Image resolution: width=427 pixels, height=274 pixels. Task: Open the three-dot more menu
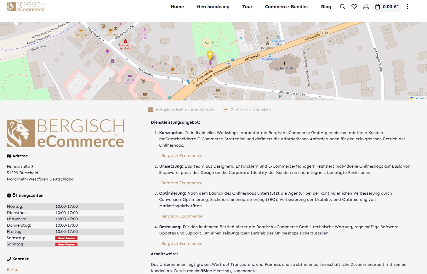click(x=407, y=7)
